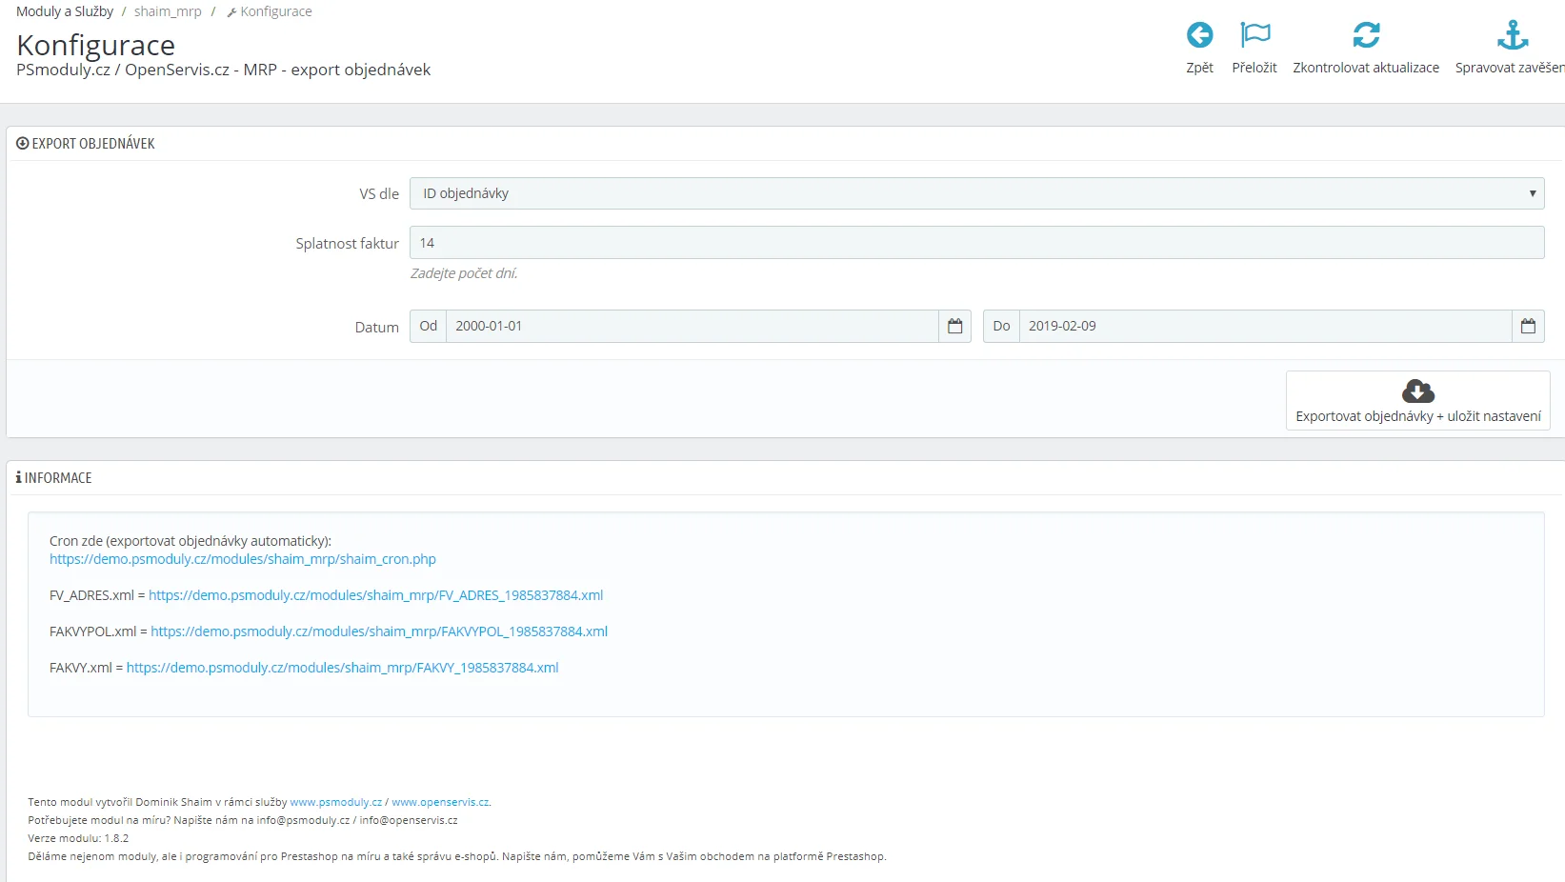Visit www.openservis.cz footer link
Screen dimensions: 1565x882
[440, 802]
